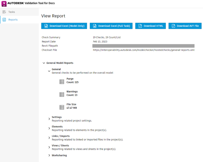The image size is (203, 162).
Task: Click the 'File Size' check title
Action: tap(71, 104)
